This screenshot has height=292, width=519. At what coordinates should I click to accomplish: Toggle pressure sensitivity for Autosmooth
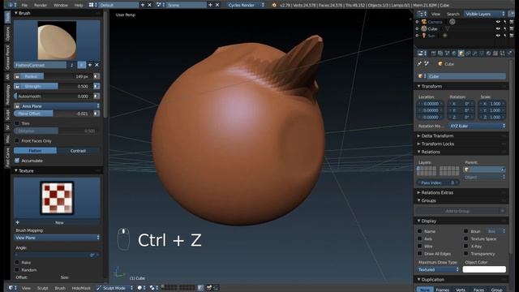97,96
